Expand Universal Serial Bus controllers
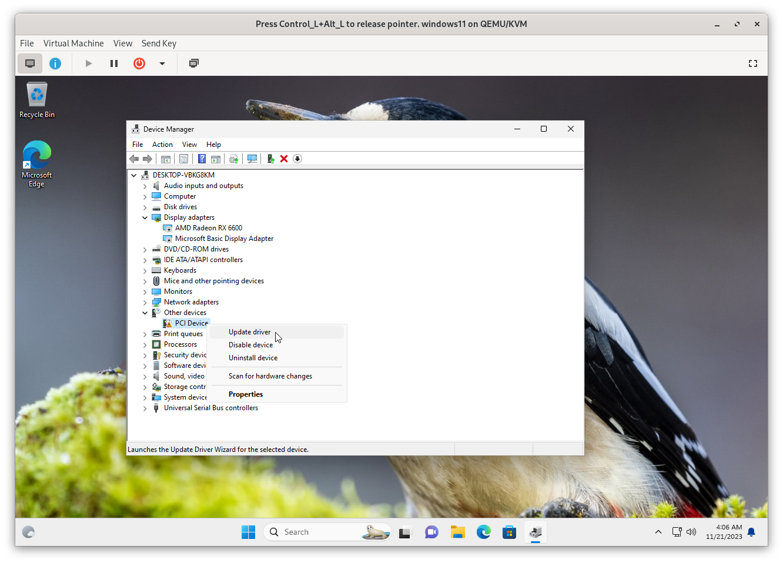783x563 pixels. pyautogui.click(x=145, y=408)
